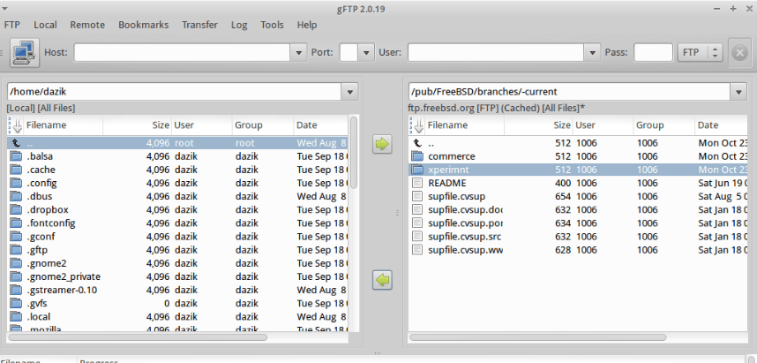Open the Port dropdown list

(366, 52)
